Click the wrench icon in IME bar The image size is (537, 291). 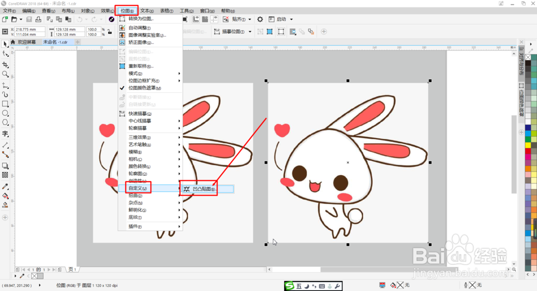[337, 286]
